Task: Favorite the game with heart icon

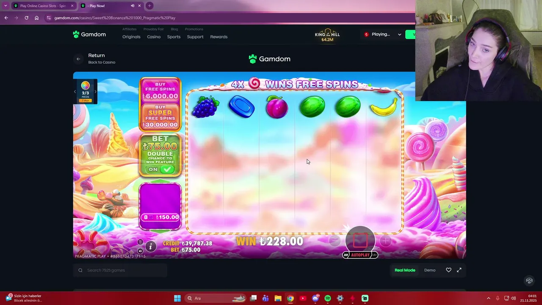Action: point(448,270)
